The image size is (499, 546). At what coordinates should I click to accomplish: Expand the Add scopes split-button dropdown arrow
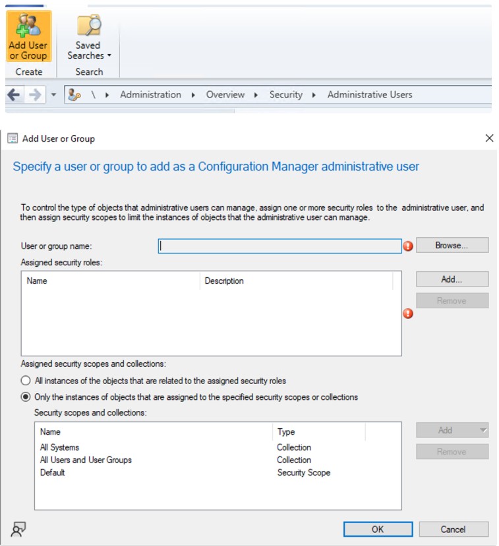pos(483,431)
